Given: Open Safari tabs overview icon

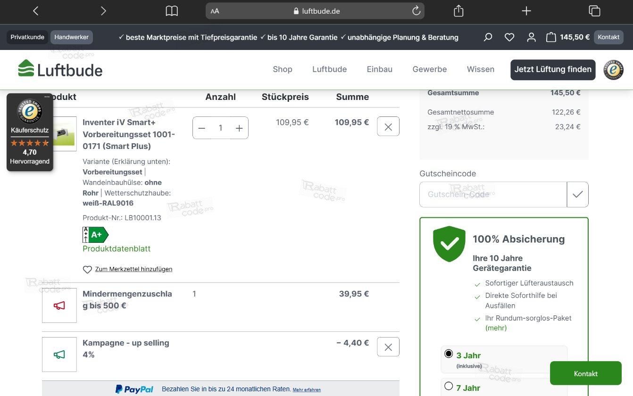Looking at the screenshot, I should click(x=594, y=11).
